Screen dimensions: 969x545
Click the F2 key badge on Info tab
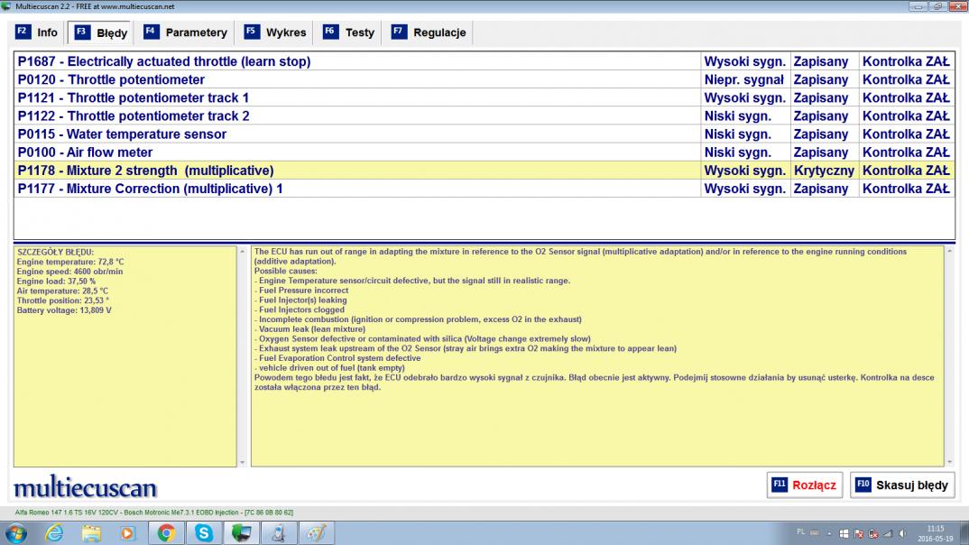click(x=23, y=31)
